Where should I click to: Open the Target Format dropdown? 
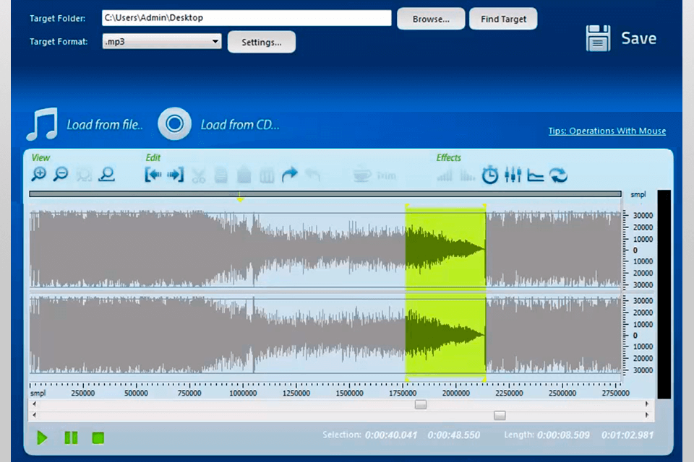tap(161, 42)
